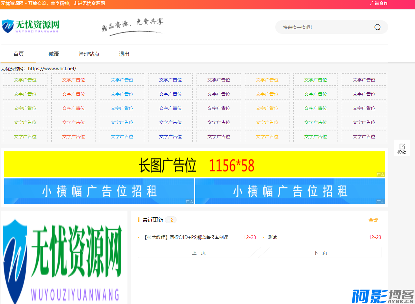The height and width of the screenshot is (304, 415).
Task: Click the 精品资源 免费共享 slogan image
Action: (x=132, y=26)
